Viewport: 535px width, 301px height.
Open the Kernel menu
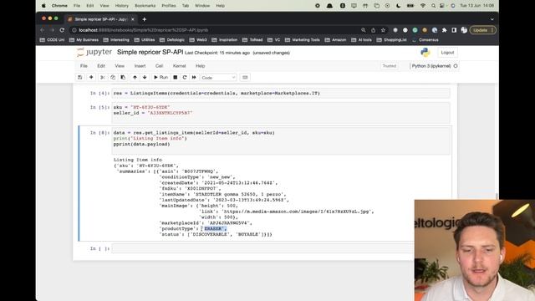(x=179, y=66)
